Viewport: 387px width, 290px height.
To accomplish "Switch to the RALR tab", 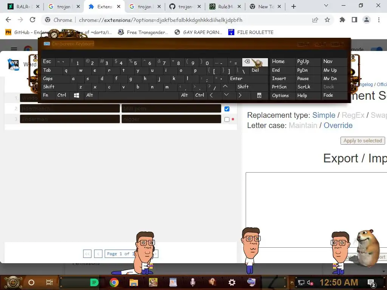I will pyautogui.click(x=23, y=7).
